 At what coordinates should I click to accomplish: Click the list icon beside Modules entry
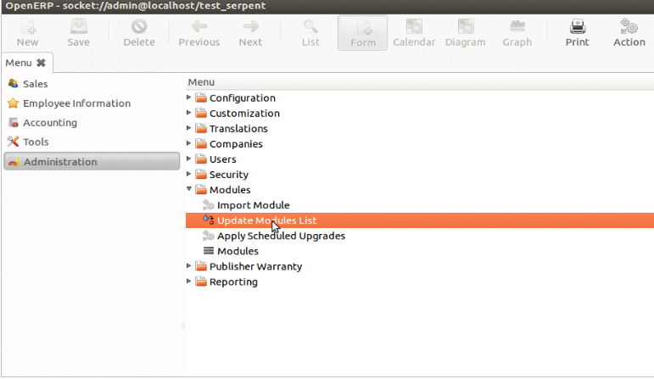point(208,251)
